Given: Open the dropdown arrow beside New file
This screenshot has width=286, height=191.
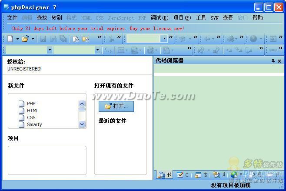Looking at the screenshot, I should click(x=17, y=39).
